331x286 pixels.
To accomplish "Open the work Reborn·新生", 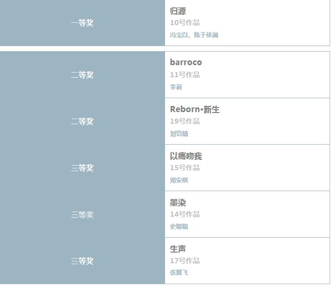I will (195, 109).
